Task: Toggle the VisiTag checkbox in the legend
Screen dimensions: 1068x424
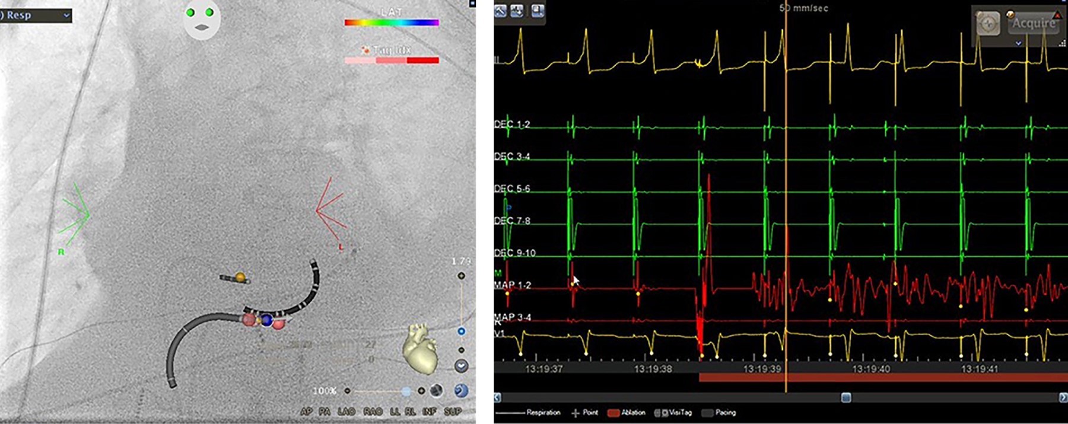Action: (x=657, y=412)
